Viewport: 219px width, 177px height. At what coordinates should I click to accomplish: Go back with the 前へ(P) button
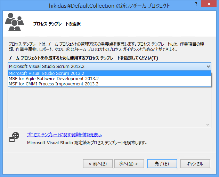pos(98,163)
